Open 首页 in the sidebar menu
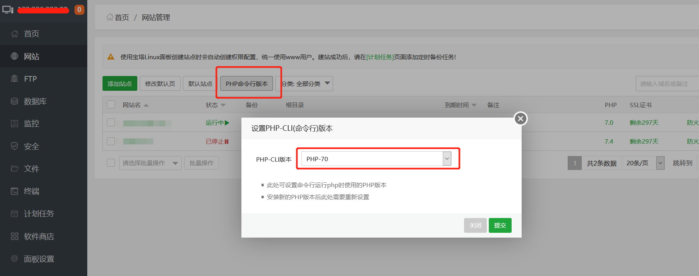The height and width of the screenshot is (276, 699). coord(44,34)
